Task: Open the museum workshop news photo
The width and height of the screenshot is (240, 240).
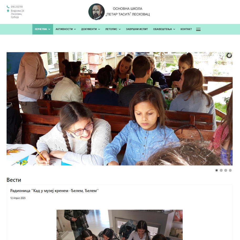Action: [x=120, y=225]
